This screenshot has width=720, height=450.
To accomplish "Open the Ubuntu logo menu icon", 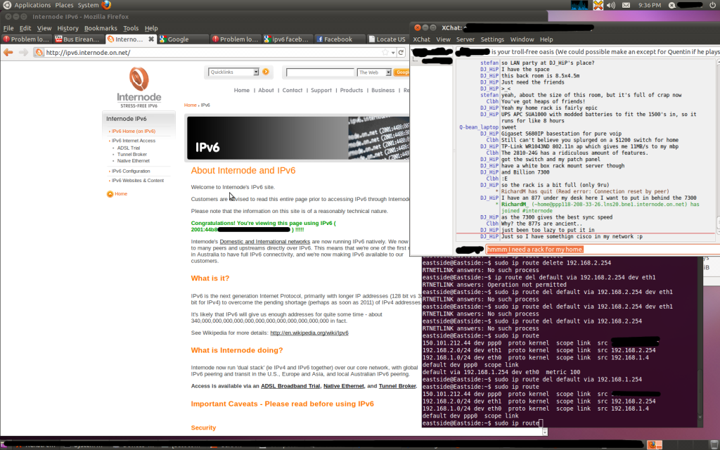I will (6, 5).
